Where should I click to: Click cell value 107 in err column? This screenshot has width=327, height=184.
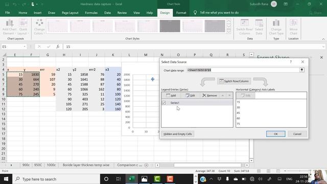[52, 80]
